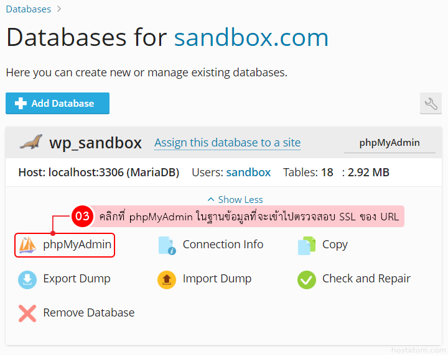
Task: Click the red Remove Database X icon
Action: (x=27, y=313)
